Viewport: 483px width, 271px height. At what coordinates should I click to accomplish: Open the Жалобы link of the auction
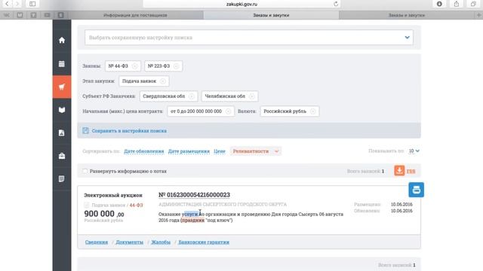tap(161, 242)
